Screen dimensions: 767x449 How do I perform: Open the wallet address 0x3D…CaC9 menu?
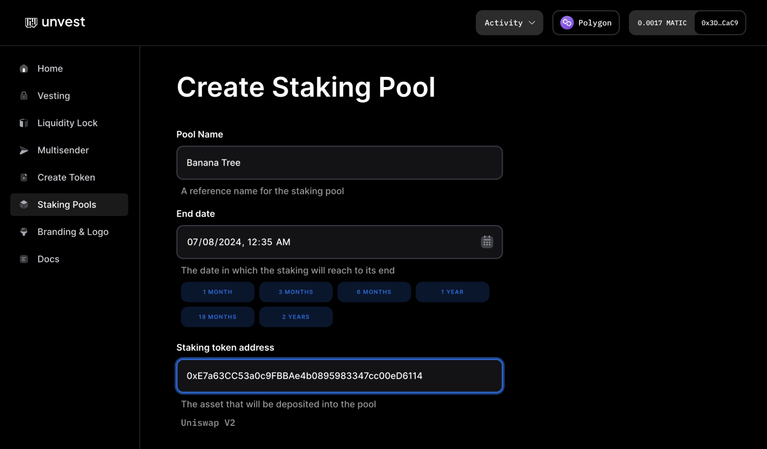click(x=720, y=23)
